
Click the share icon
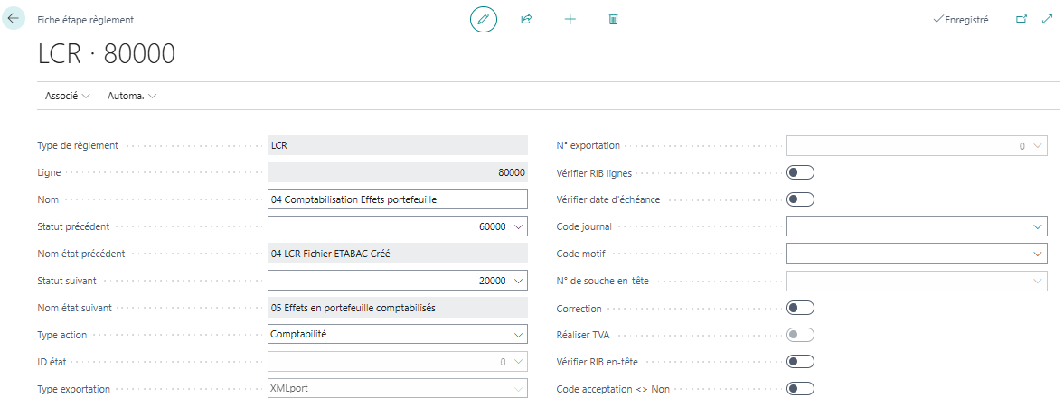(x=526, y=19)
